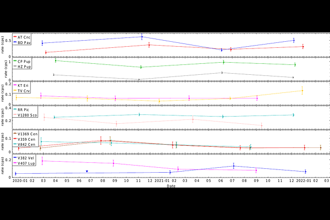The height and width of the screenshot is (220, 330).
Task: Click the rate (cps) label beside V382 Vel panel
Action: (3, 166)
